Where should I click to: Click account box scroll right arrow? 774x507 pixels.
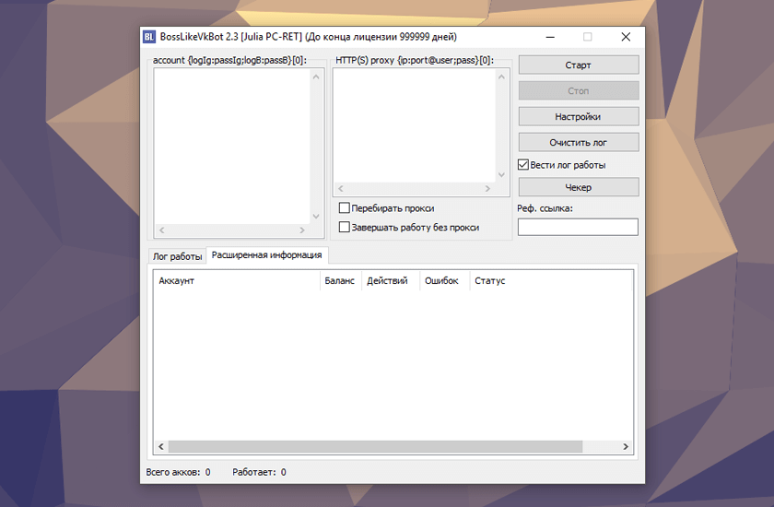pyautogui.click(x=302, y=230)
